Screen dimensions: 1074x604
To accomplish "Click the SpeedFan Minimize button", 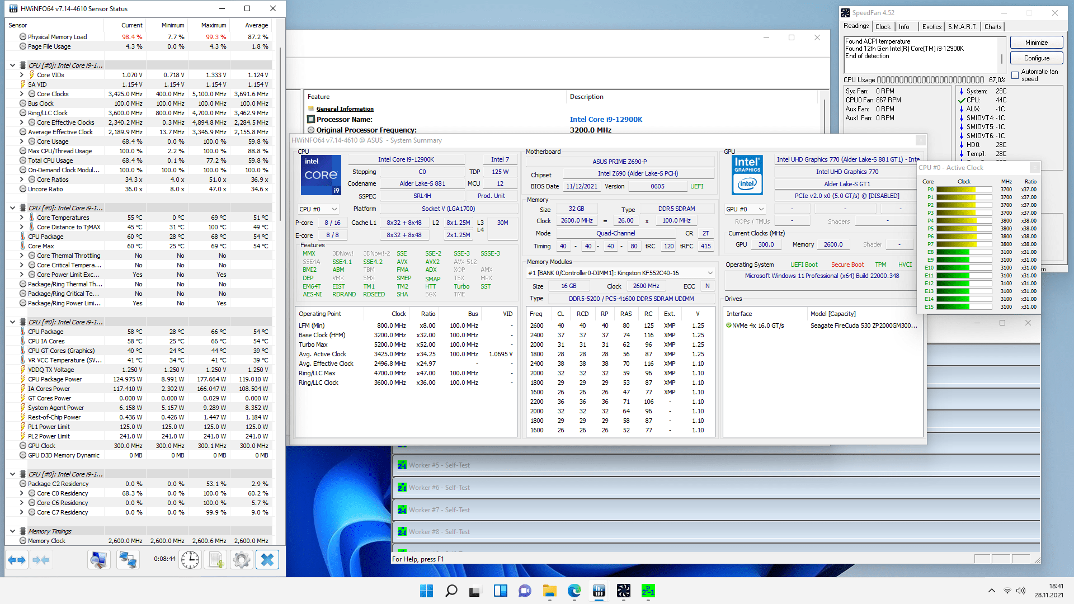I will point(1037,43).
